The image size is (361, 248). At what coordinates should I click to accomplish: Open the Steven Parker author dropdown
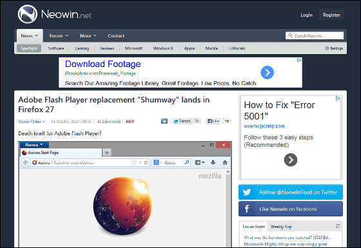pyautogui.click(x=32, y=122)
